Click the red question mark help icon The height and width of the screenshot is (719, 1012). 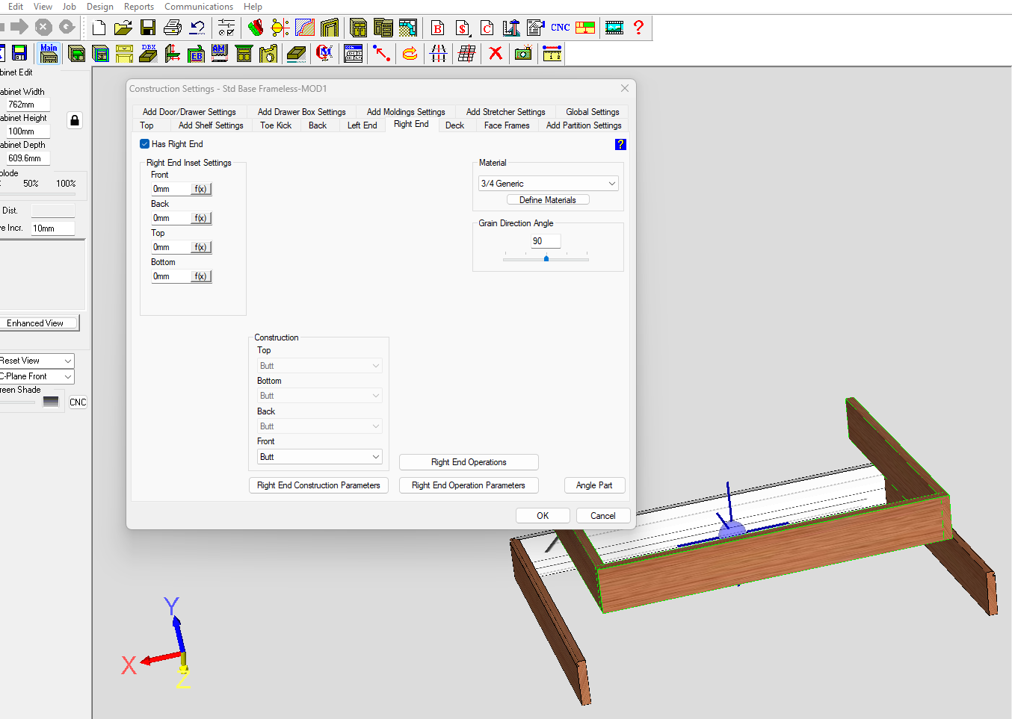pos(638,28)
